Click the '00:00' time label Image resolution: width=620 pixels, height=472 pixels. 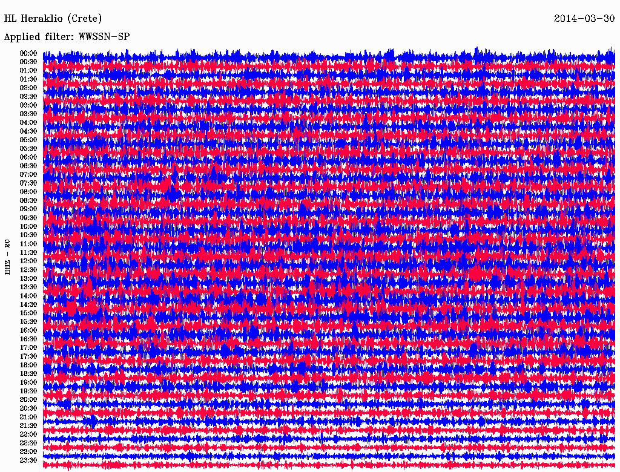(x=28, y=53)
